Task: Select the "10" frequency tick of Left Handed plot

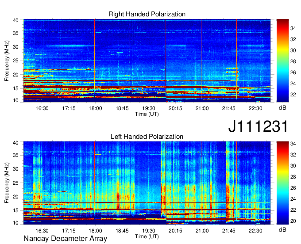Action: coord(15,223)
